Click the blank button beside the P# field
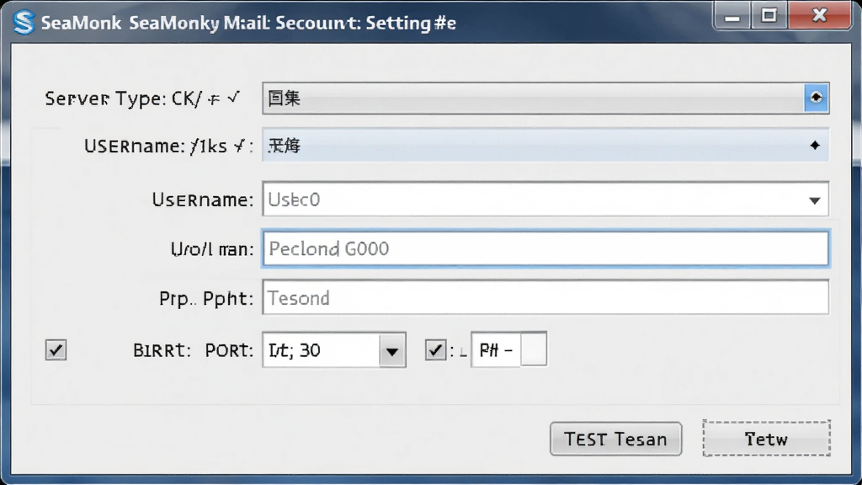The width and height of the screenshot is (862, 485). pos(534,349)
